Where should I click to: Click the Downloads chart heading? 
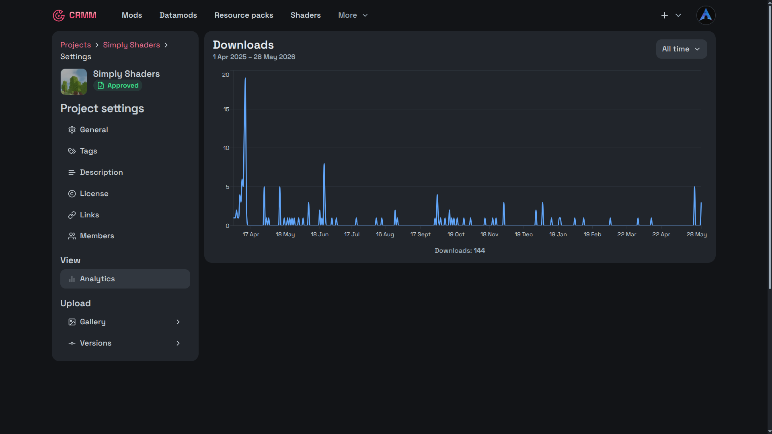243,45
